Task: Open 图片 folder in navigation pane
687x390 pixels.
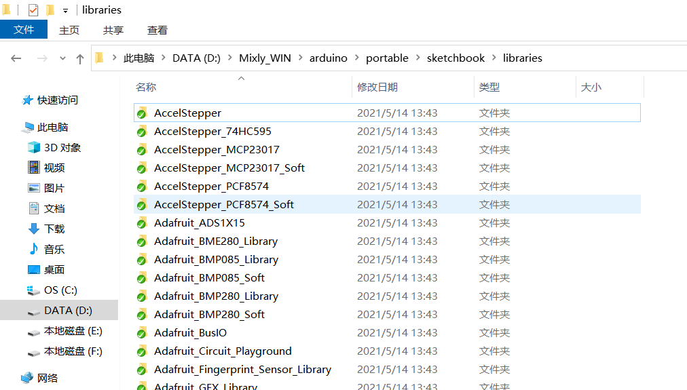Action: [x=54, y=188]
